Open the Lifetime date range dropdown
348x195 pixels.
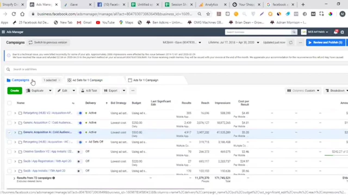234,43
